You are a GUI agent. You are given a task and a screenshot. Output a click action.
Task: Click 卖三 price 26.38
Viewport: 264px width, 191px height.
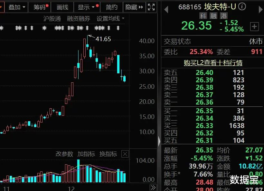coord(204,87)
